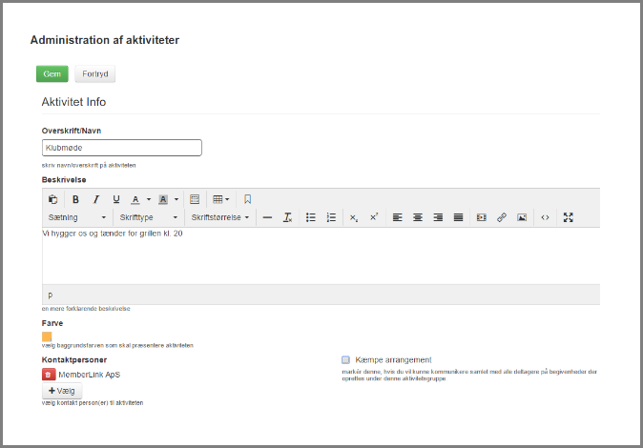643x448 pixels.
Task: Click the Overskrift/Navn text field
Action: [122, 148]
